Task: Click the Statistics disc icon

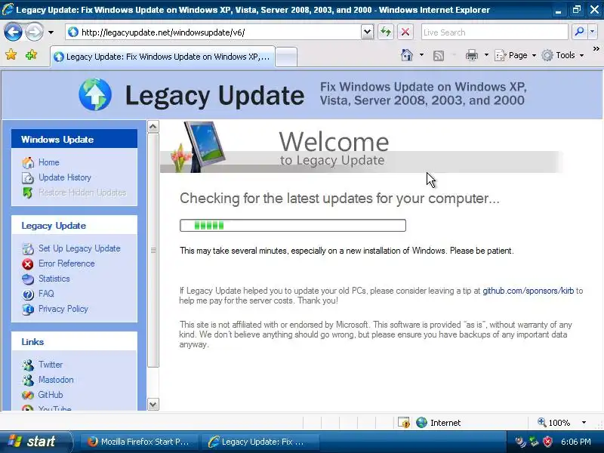Action: (x=28, y=279)
